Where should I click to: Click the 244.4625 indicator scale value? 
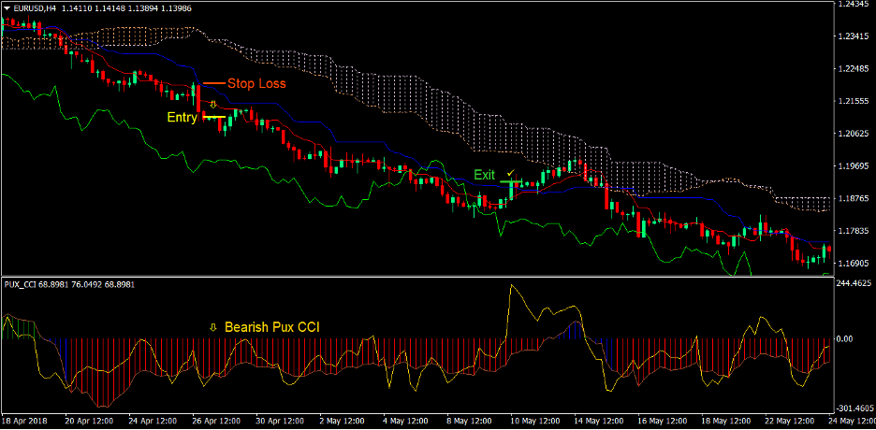[854, 283]
